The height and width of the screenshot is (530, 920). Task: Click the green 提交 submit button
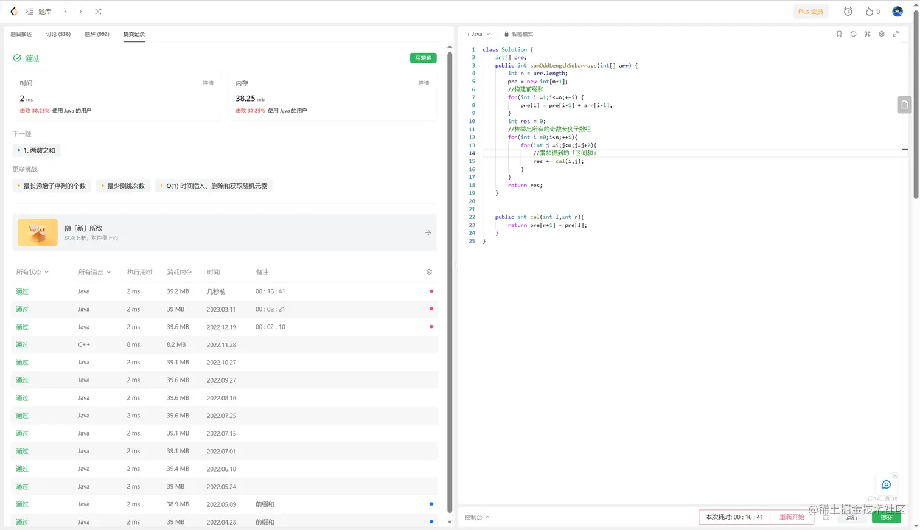click(887, 517)
